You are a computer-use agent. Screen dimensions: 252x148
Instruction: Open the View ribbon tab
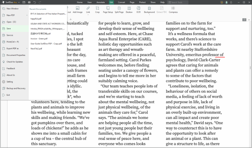pos(89,2)
